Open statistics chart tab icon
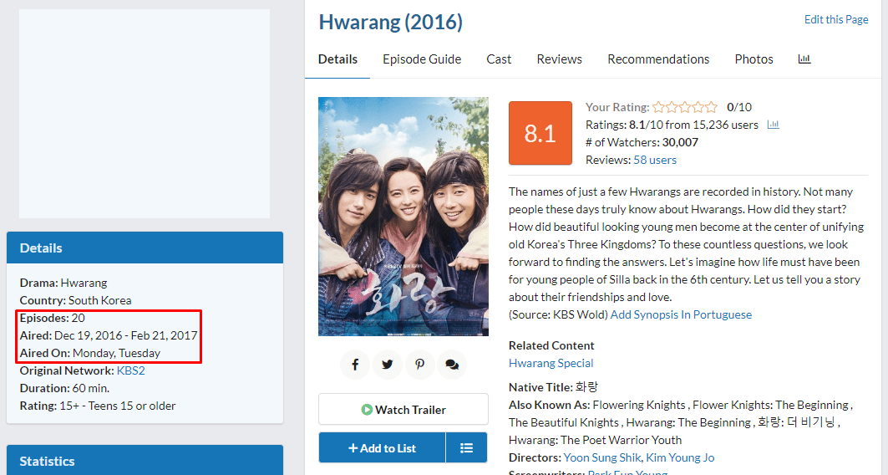 (804, 59)
